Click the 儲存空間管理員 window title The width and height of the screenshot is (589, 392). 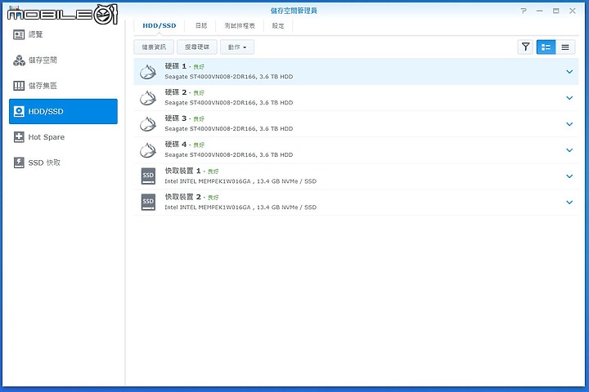pos(294,11)
